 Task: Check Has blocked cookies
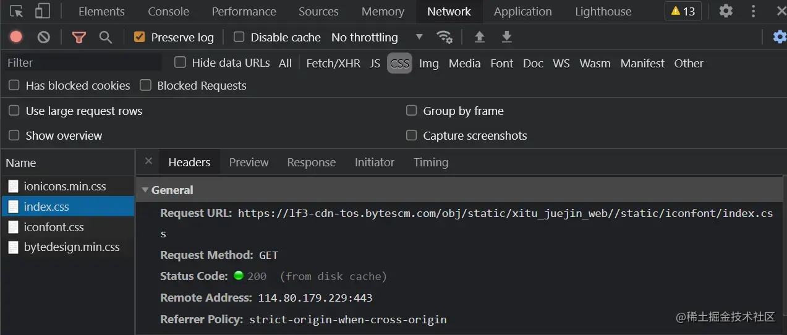point(14,85)
